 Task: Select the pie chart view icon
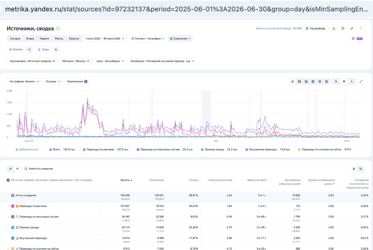click(x=320, y=82)
